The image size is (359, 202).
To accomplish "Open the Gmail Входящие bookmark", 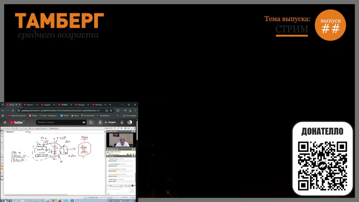I will click(49, 116).
